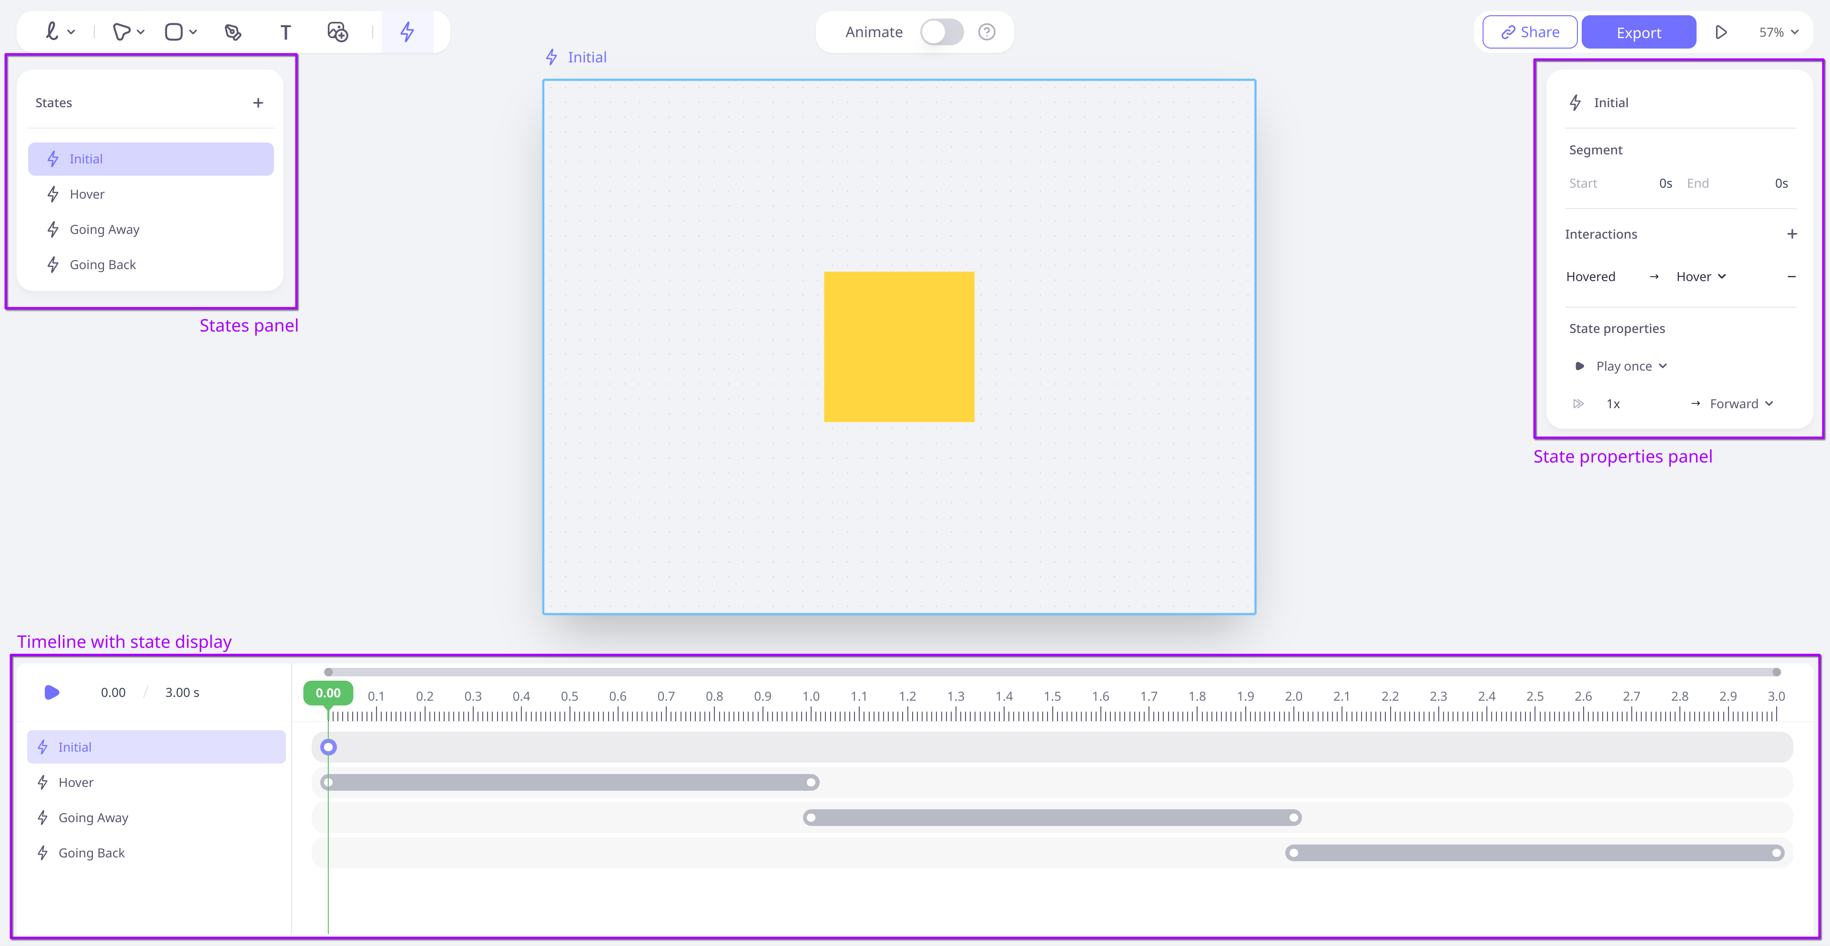Add an interaction with the plus icon
Viewport: 1830px width, 946px height.
tap(1792, 234)
